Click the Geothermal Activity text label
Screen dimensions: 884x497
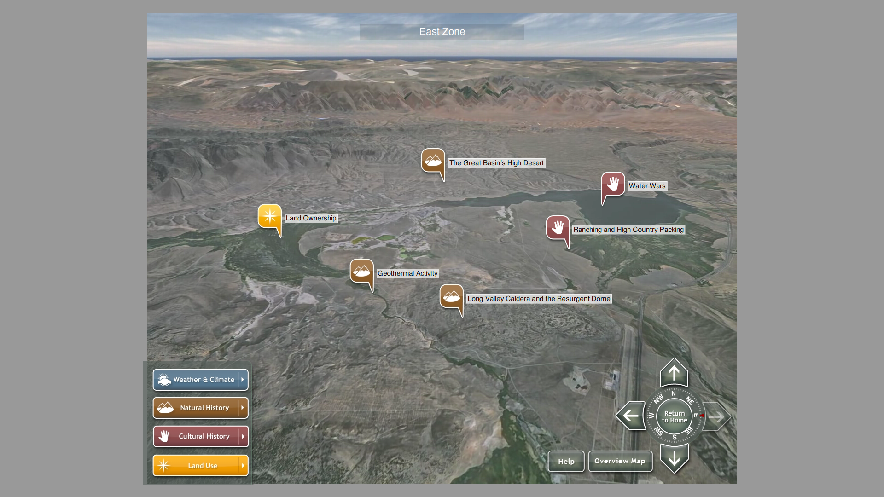point(407,273)
